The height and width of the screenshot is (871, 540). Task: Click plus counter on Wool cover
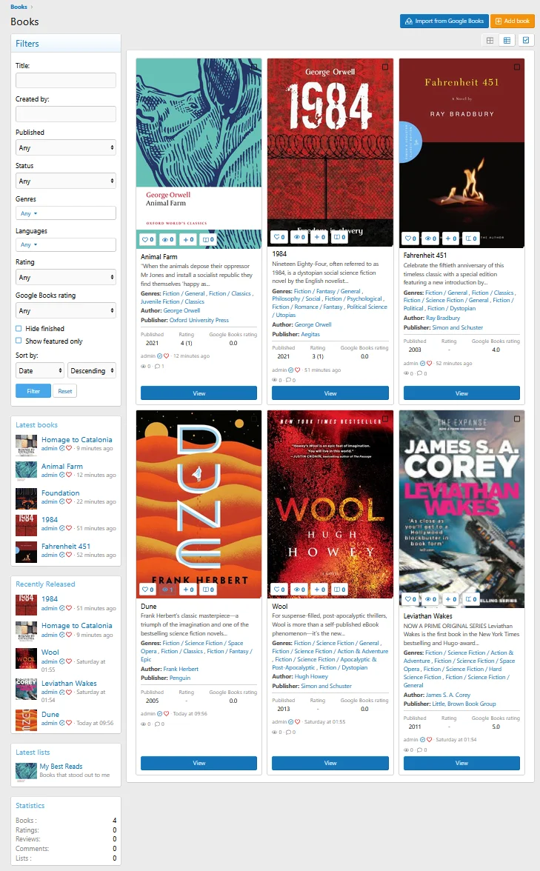319,590
